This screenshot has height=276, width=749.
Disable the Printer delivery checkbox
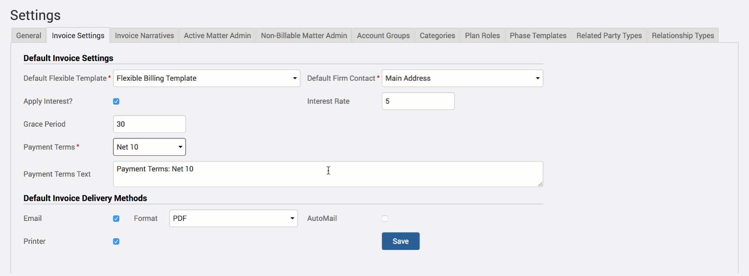pyautogui.click(x=116, y=242)
